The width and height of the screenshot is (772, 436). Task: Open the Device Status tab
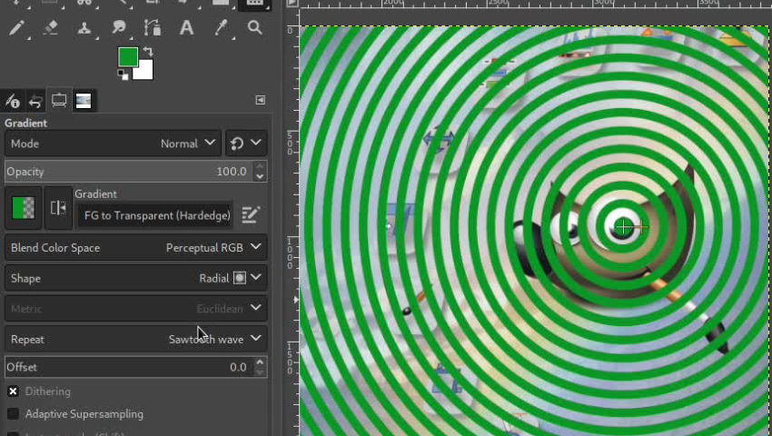(x=12, y=101)
